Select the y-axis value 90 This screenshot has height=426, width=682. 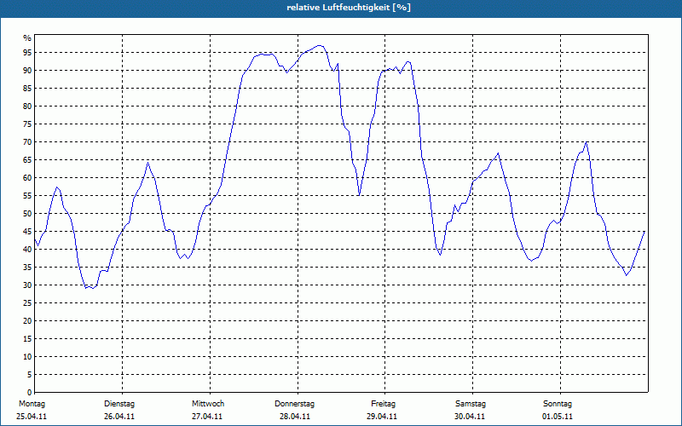pos(27,71)
